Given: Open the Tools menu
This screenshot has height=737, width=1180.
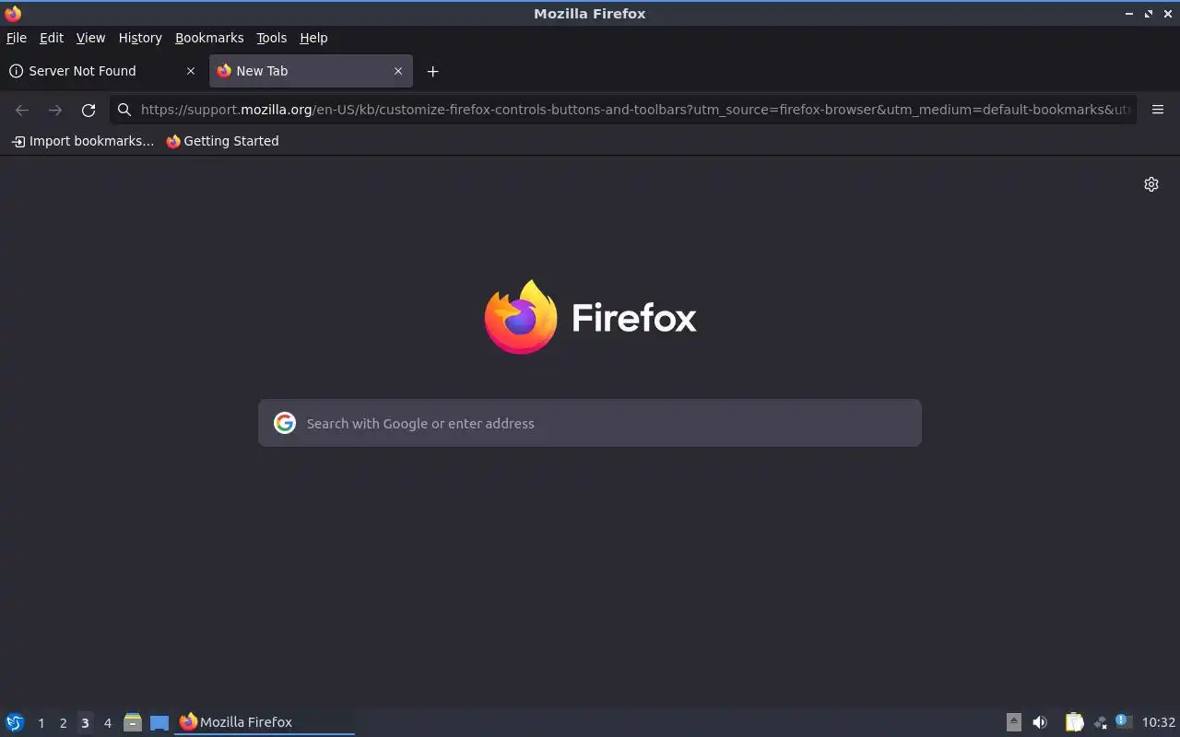Looking at the screenshot, I should click(271, 38).
